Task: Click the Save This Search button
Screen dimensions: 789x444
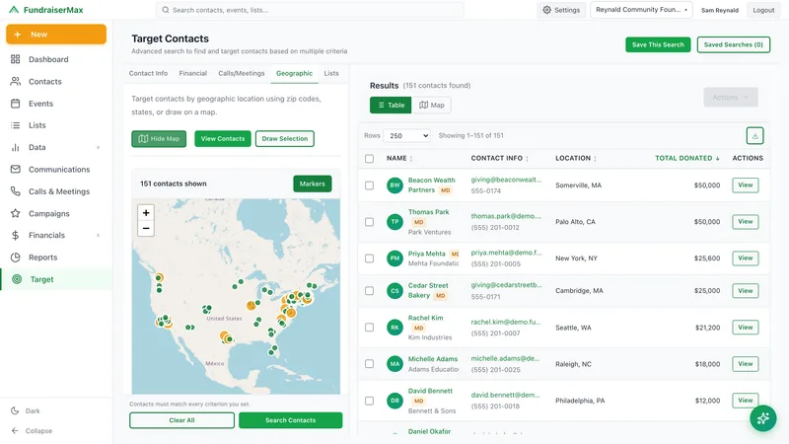Action: click(x=658, y=44)
